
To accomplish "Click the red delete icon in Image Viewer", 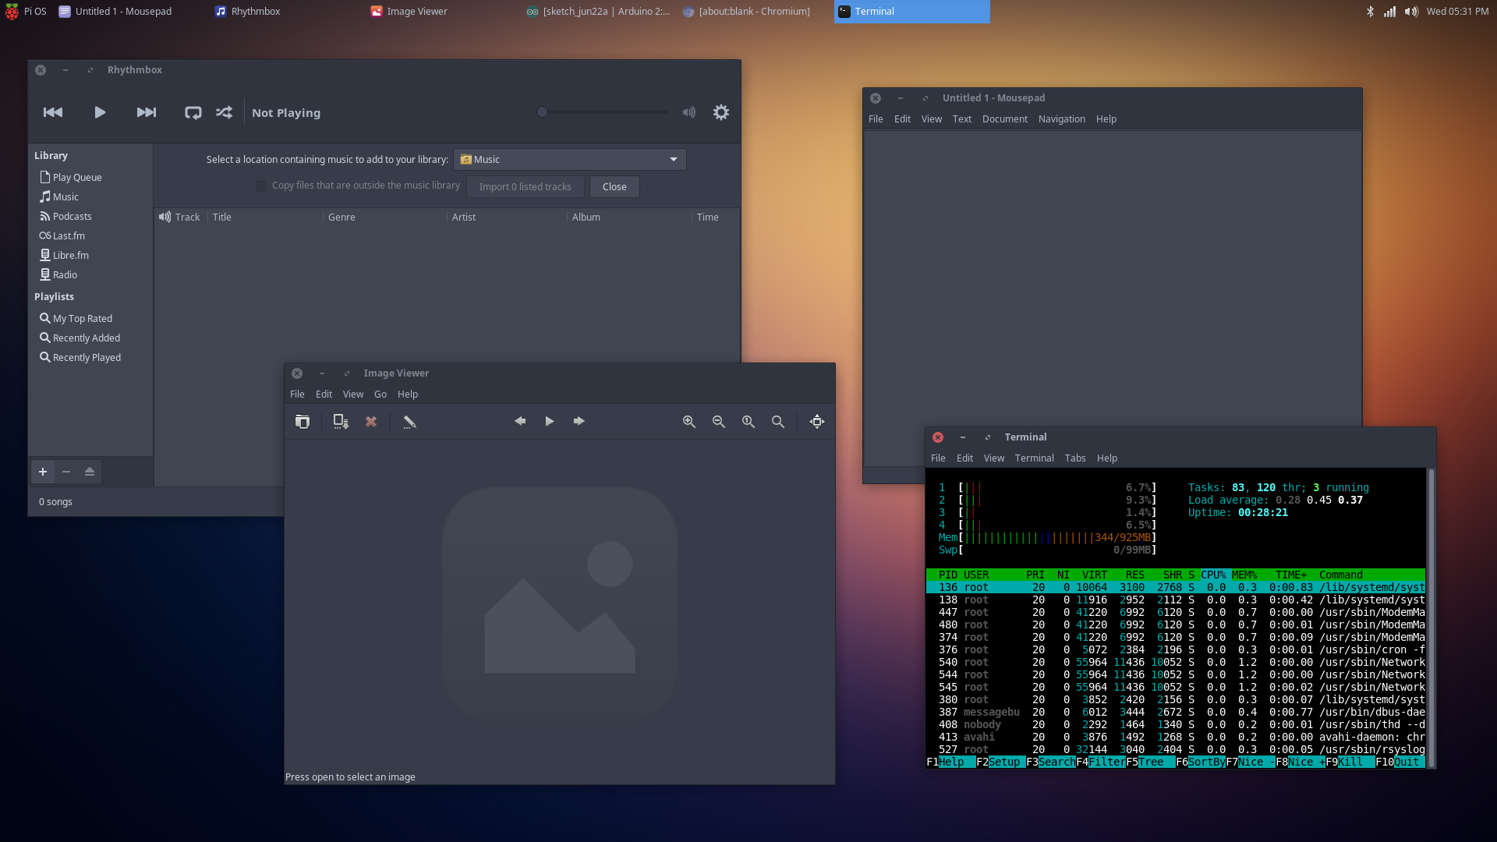I will click(x=371, y=421).
